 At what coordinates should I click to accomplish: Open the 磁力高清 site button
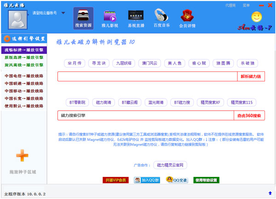click(x=103, y=102)
